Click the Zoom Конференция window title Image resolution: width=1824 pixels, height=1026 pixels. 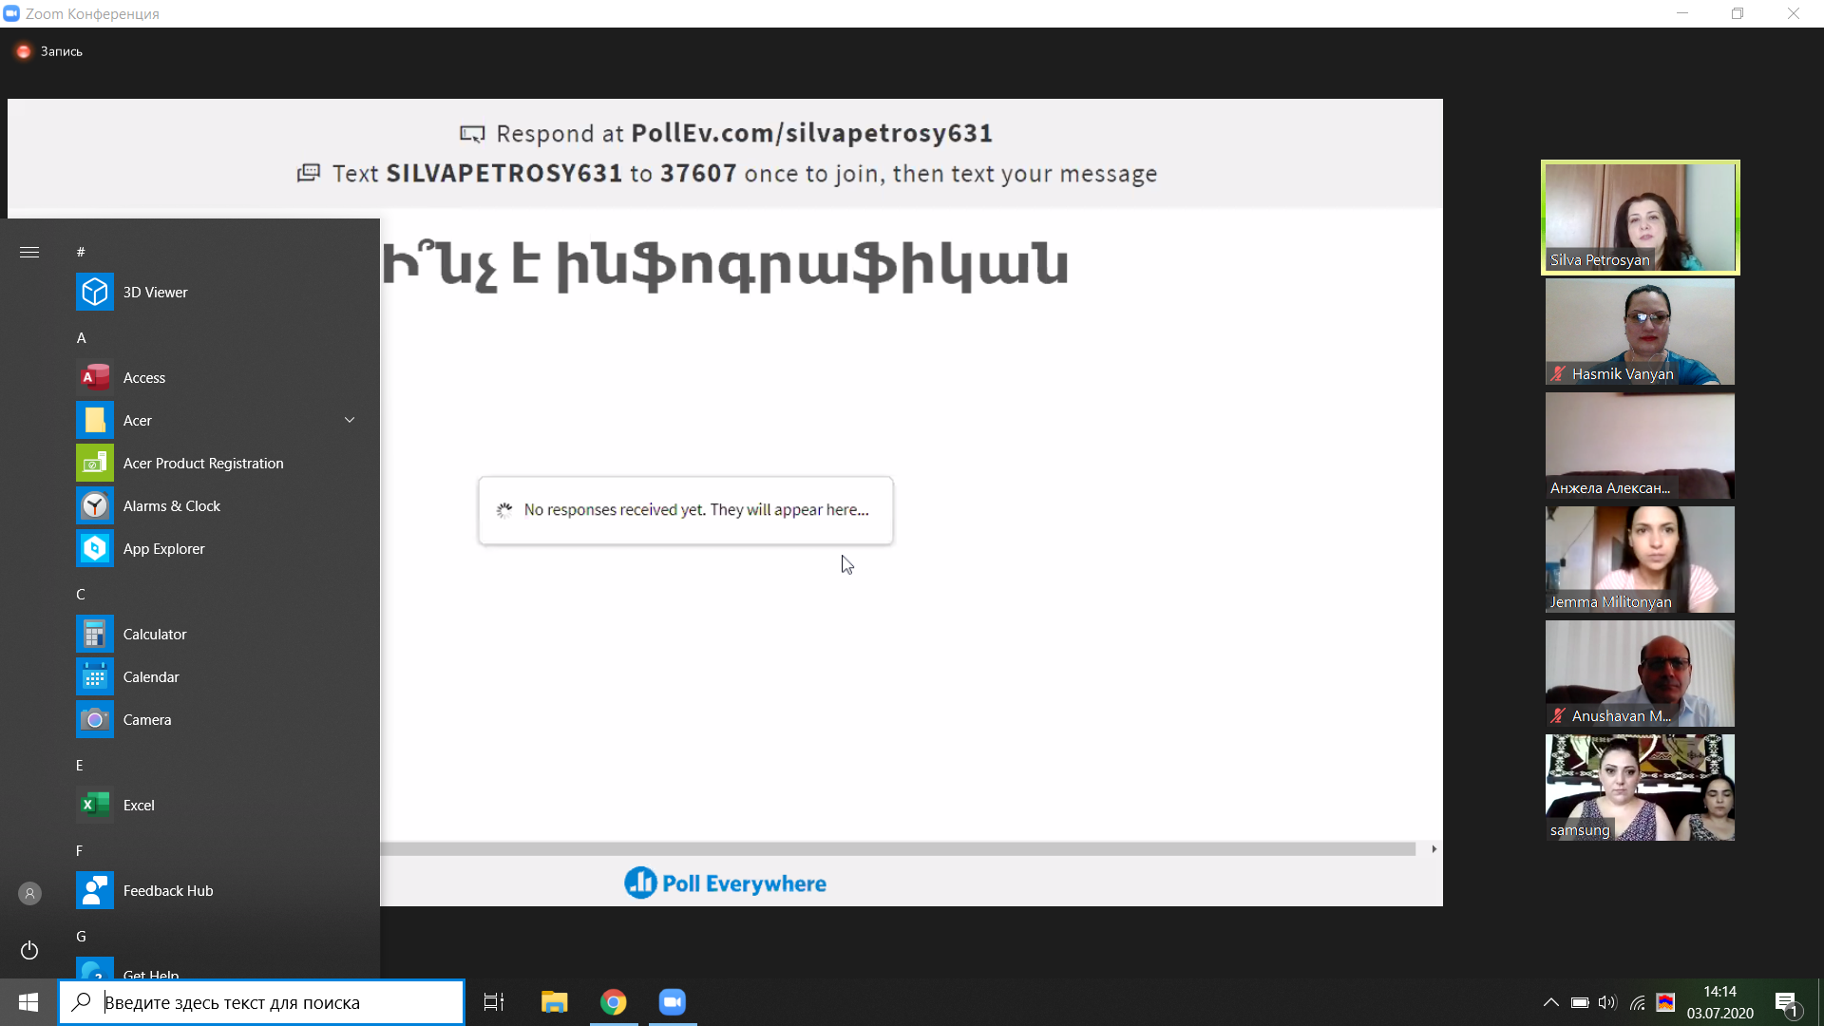[92, 13]
